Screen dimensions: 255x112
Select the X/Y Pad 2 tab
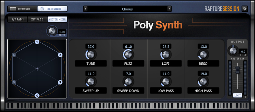(37, 20)
